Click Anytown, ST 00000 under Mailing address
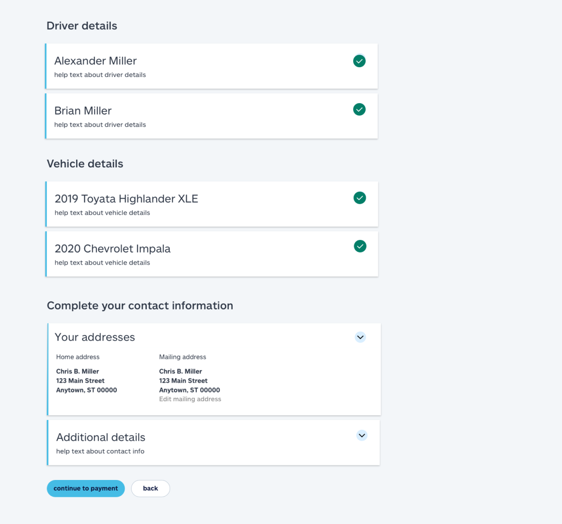Image resolution: width=562 pixels, height=524 pixels. tap(189, 390)
